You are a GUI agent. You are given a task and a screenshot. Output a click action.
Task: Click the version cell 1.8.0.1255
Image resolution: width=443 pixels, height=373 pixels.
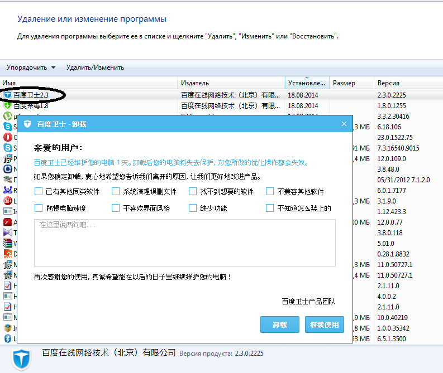(392, 106)
